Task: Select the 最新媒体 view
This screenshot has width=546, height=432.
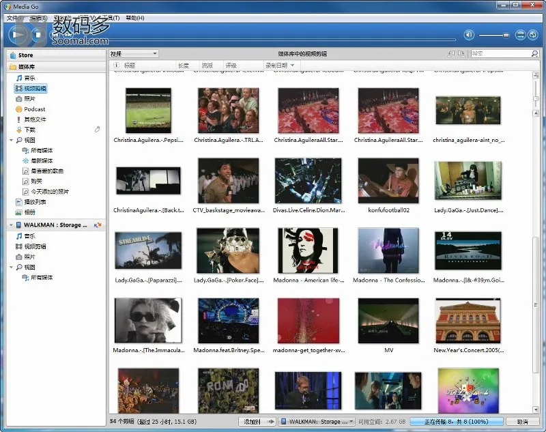Action: [x=38, y=160]
